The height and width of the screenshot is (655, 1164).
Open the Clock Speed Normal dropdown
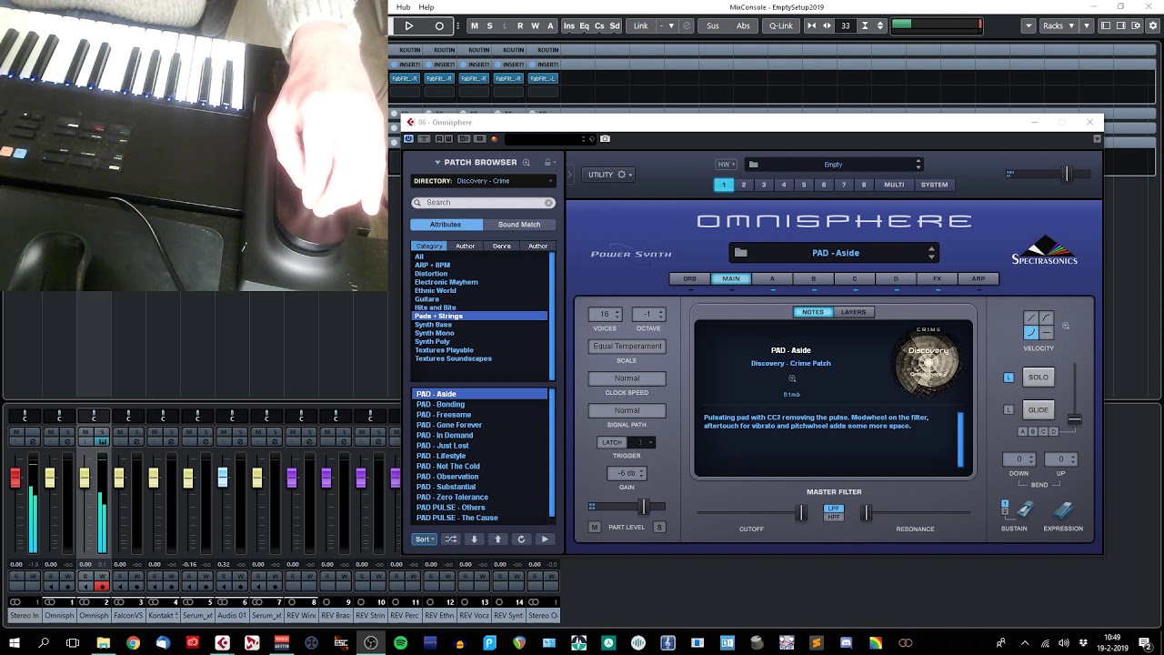pyautogui.click(x=627, y=378)
